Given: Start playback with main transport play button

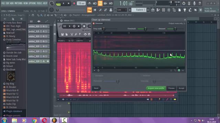Looking at the screenshot, I should (64, 3).
